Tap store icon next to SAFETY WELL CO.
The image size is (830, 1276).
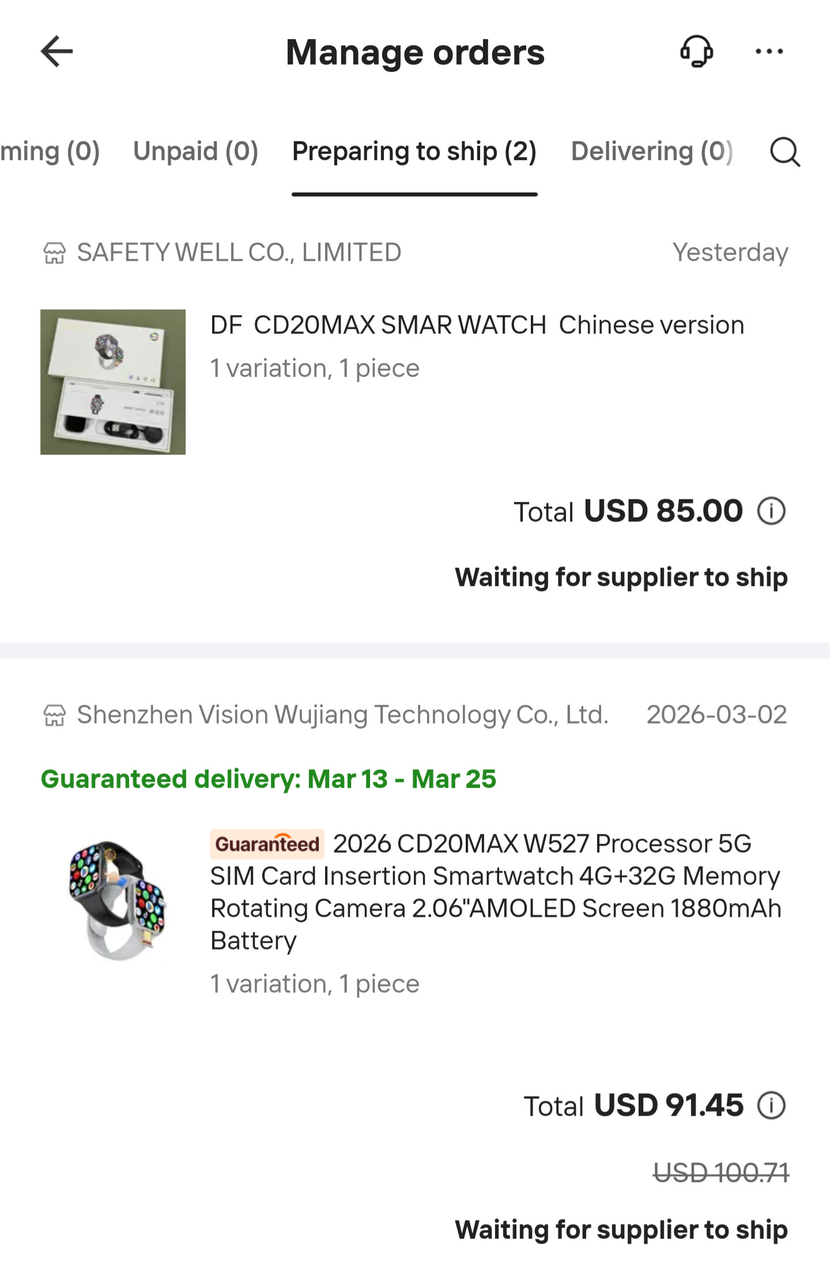55,253
